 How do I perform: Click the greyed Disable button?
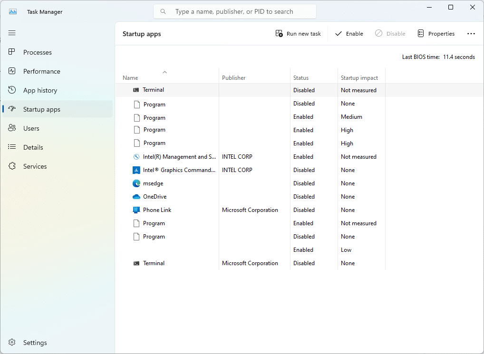click(x=390, y=34)
